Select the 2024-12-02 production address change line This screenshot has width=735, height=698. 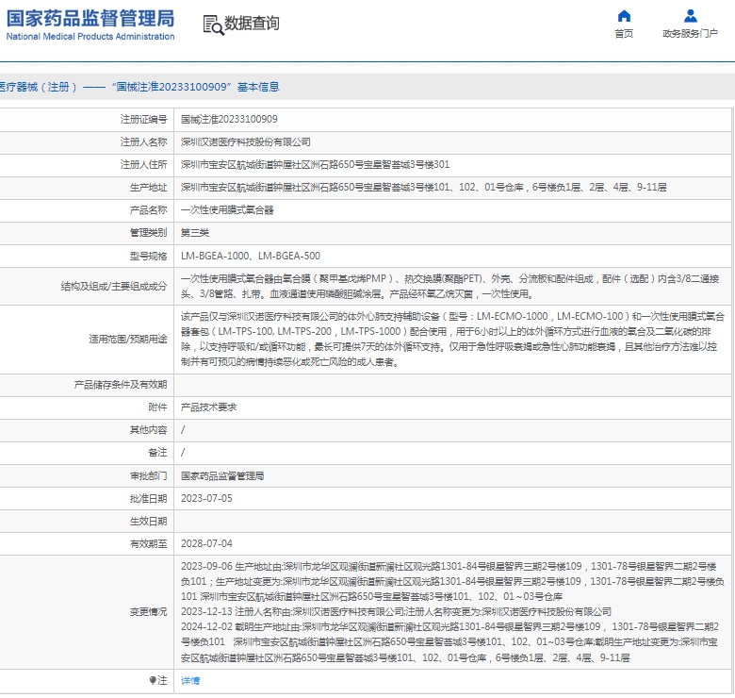pyautogui.click(x=450, y=642)
